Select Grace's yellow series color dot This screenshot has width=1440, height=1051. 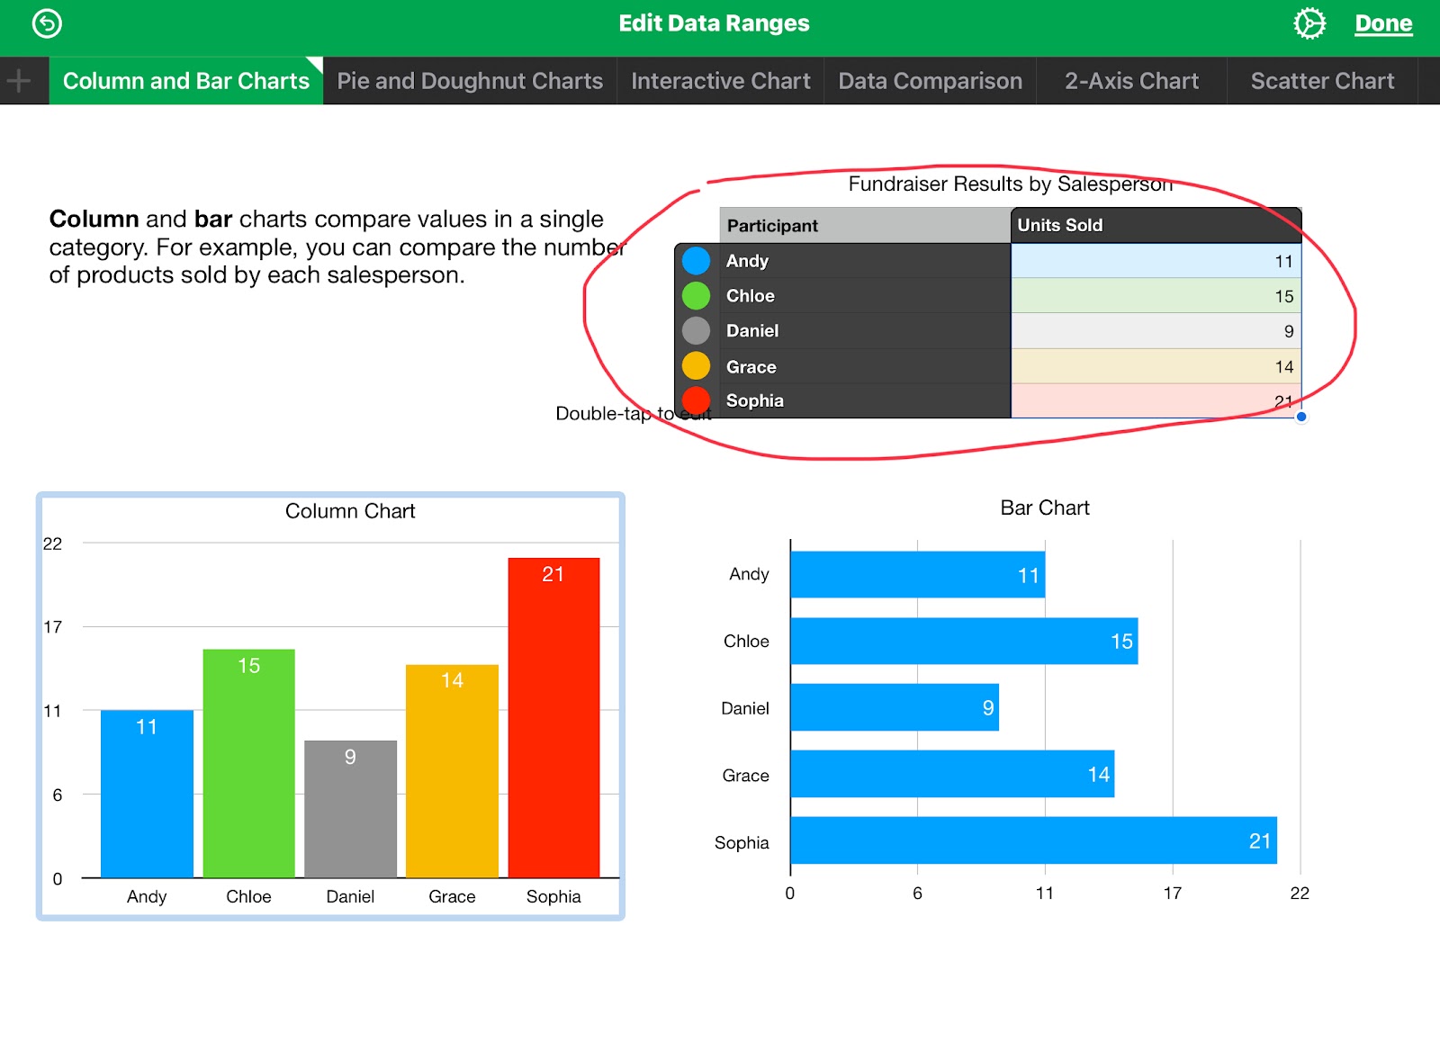coord(696,366)
